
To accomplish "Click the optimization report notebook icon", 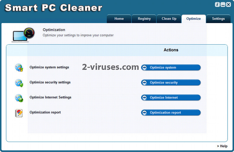I will coord(19,113).
